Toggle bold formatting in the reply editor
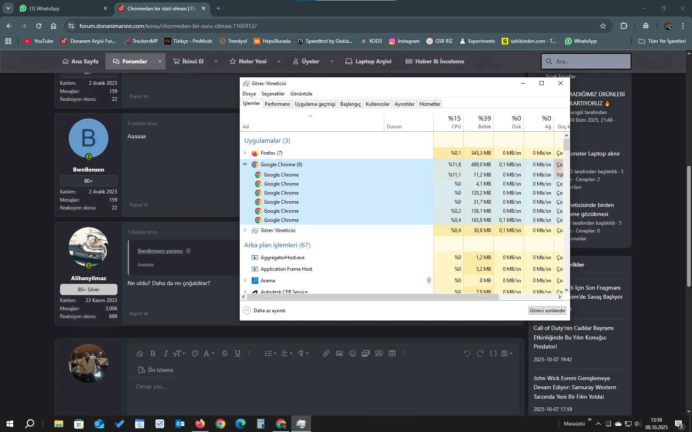The image size is (692, 432). point(153,353)
